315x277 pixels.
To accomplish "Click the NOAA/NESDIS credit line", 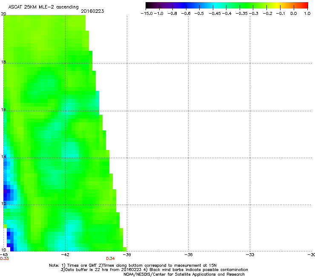I will pos(184,274).
